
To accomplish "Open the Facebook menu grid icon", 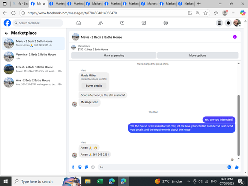I will click(219, 23).
